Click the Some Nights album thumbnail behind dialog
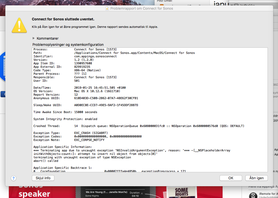 tap(181, 192)
